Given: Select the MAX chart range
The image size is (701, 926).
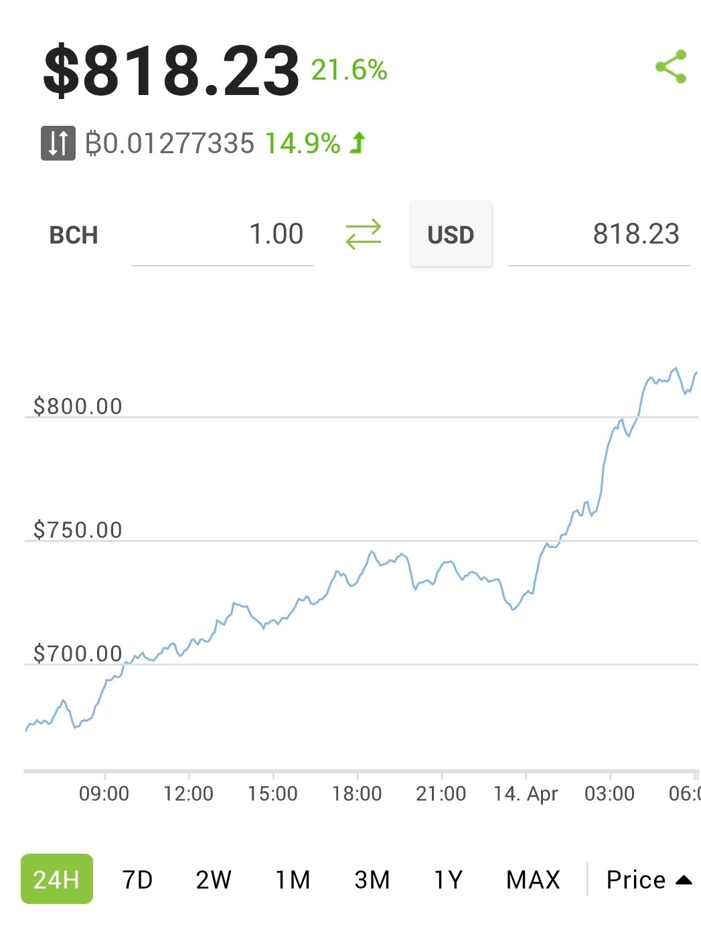Looking at the screenshot, I should (533, 879).
